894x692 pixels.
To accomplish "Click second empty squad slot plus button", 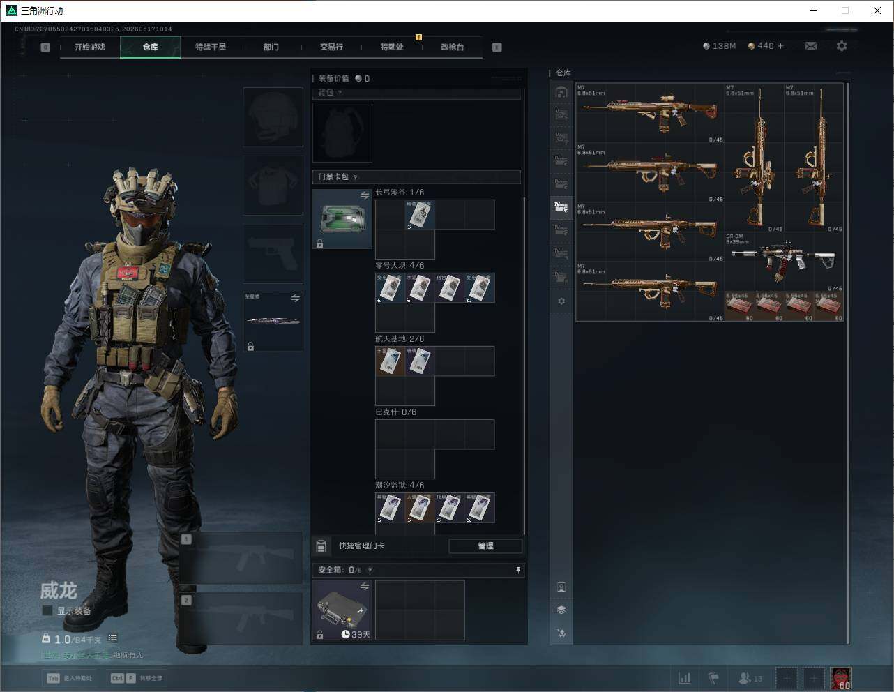I will point(813,678).
